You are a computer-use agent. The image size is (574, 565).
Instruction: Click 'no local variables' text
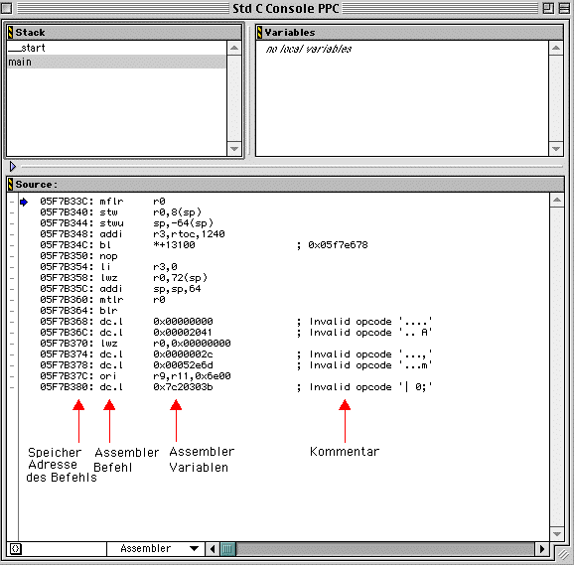(309, 49)
